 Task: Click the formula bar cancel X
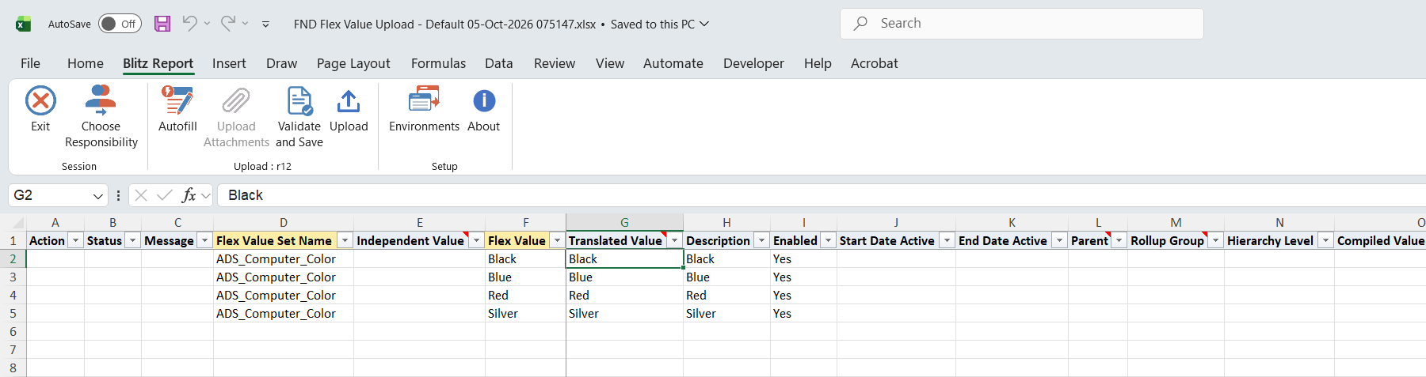[141, 195]
